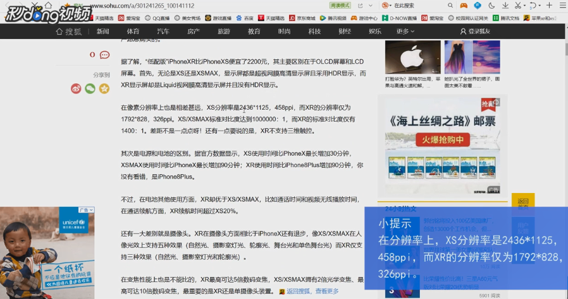Click the 5901 阅读 read count text

(x=489, y=296)
